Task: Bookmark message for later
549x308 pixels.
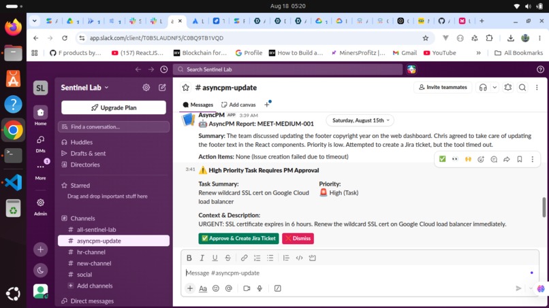Action: [520, 159]
